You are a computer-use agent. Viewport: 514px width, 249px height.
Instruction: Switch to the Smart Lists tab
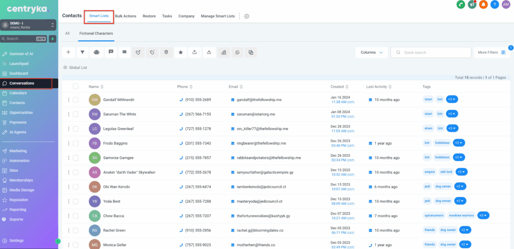click(x=99, y=16)
